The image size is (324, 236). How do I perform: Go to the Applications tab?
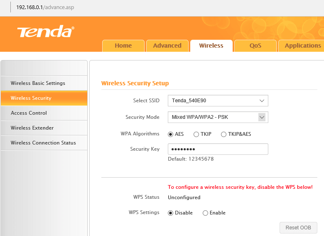pyautogui.click(x=302, y=46)
